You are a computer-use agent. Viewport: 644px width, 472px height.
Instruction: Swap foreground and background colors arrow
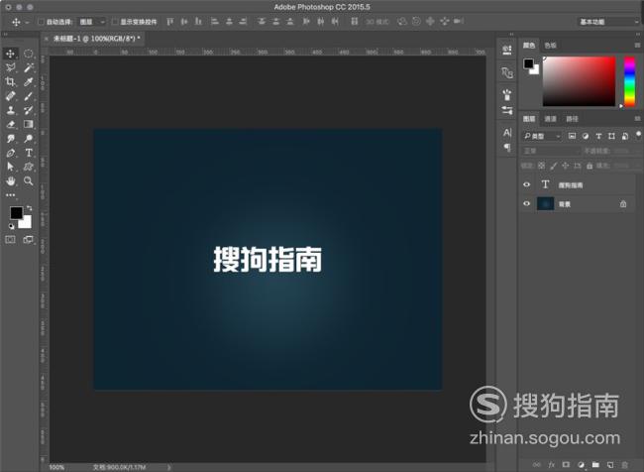pos(29,208)
